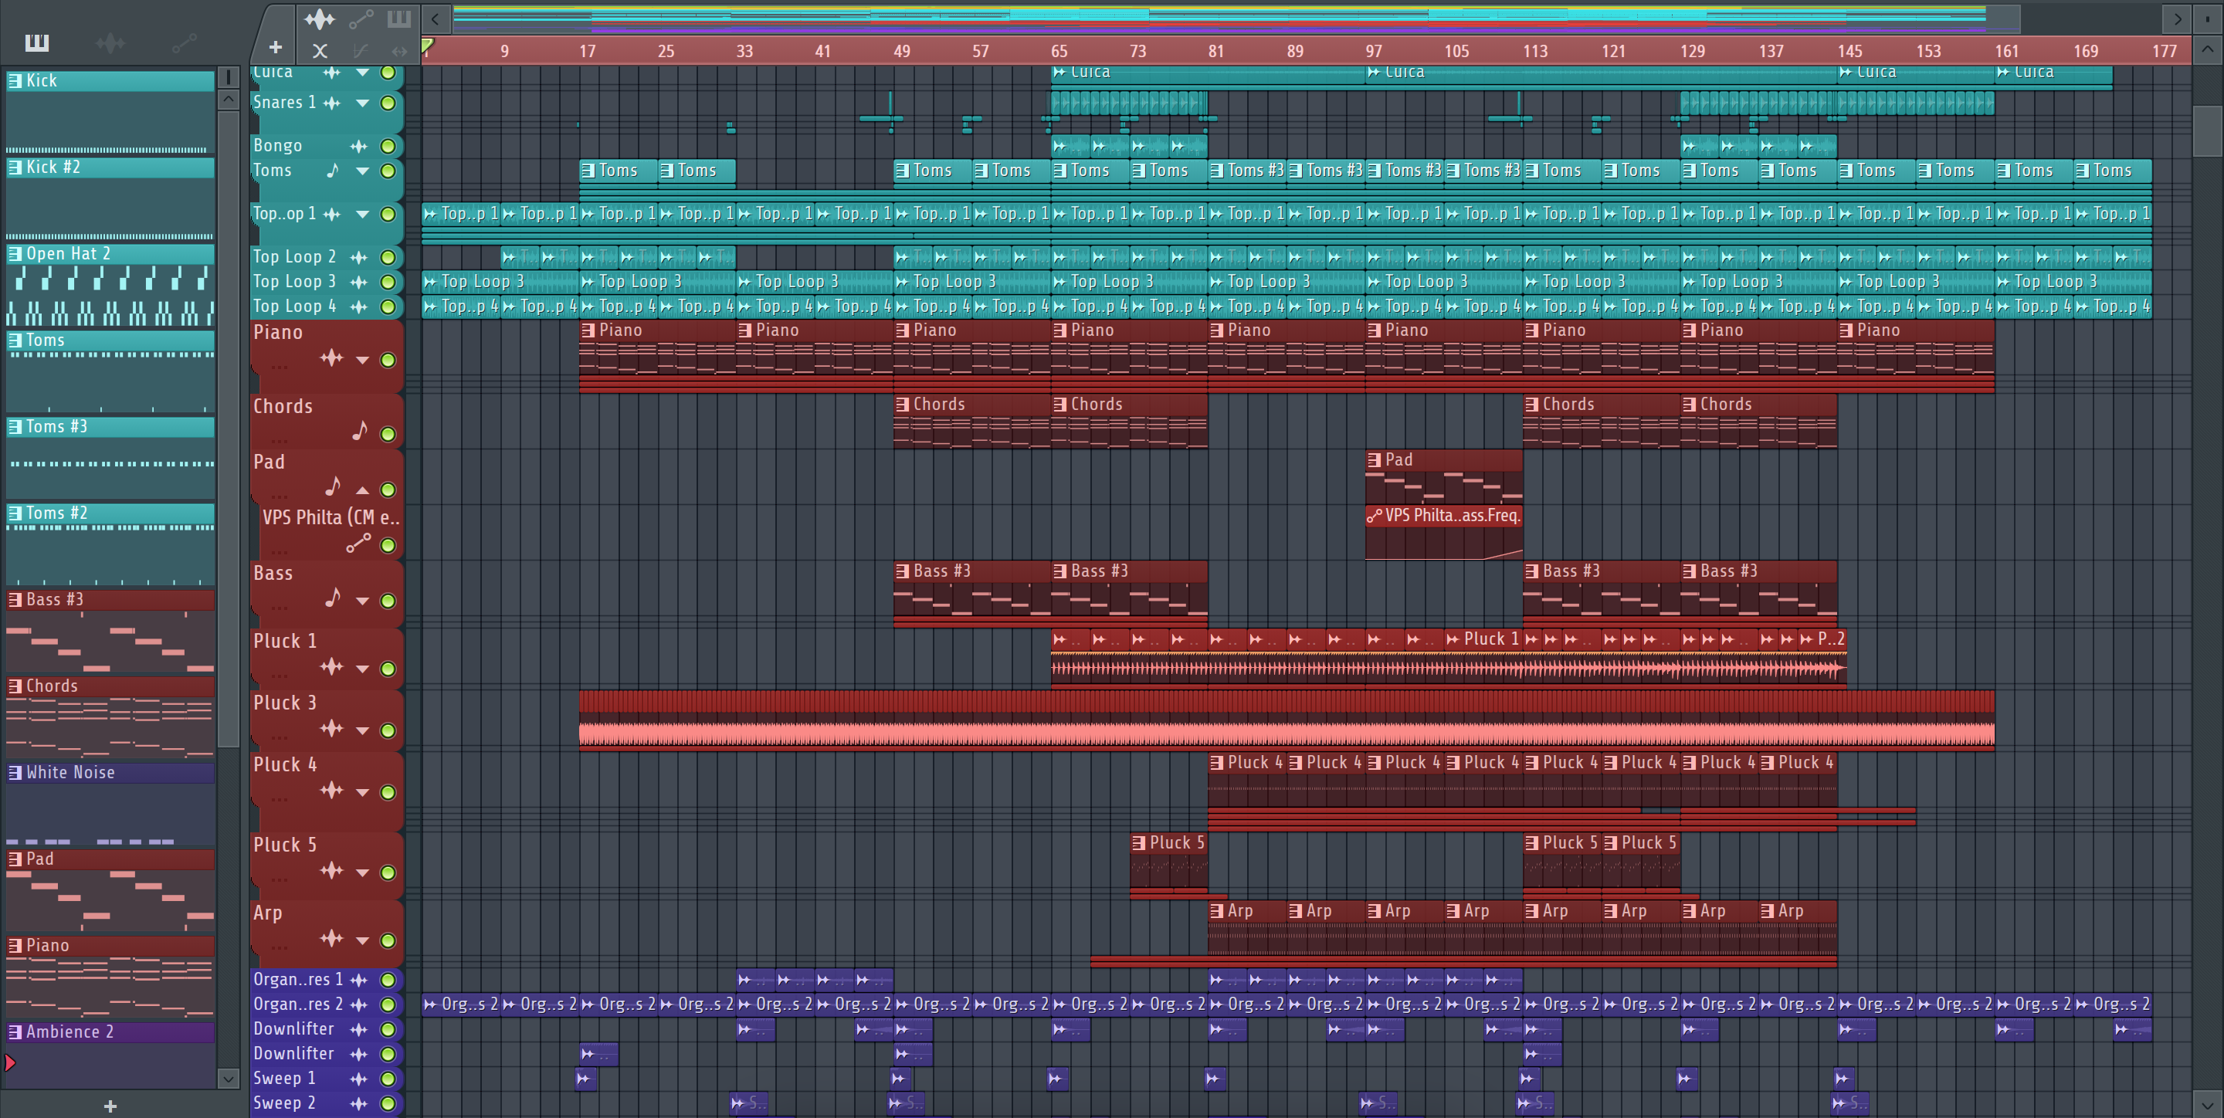Click the crossfade X icon in playlist toolbar
Image resolution: width=2224 pixels, height=1118 pixels.
[x=320, y=51]
